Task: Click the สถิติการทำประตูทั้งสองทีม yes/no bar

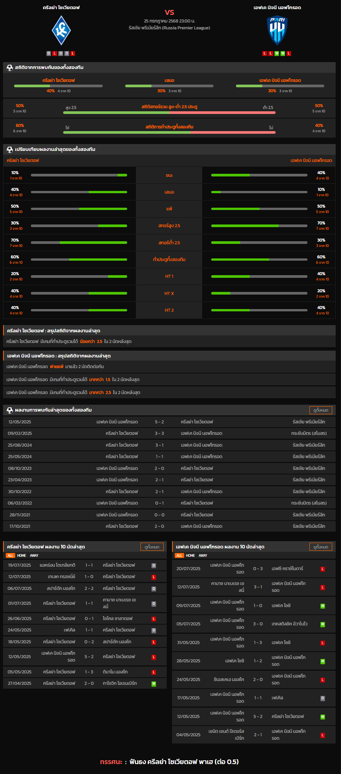Action: [x=169, y=133]
